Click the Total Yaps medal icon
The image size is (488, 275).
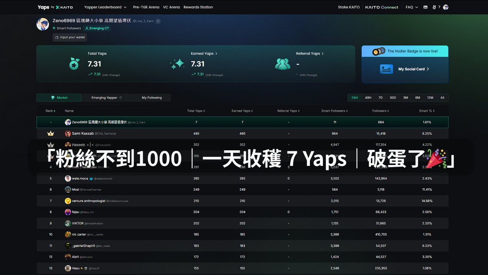[x=74, y=64]
